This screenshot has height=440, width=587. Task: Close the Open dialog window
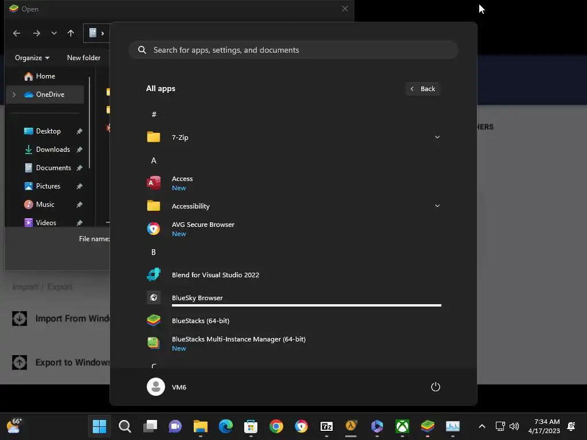345,9
